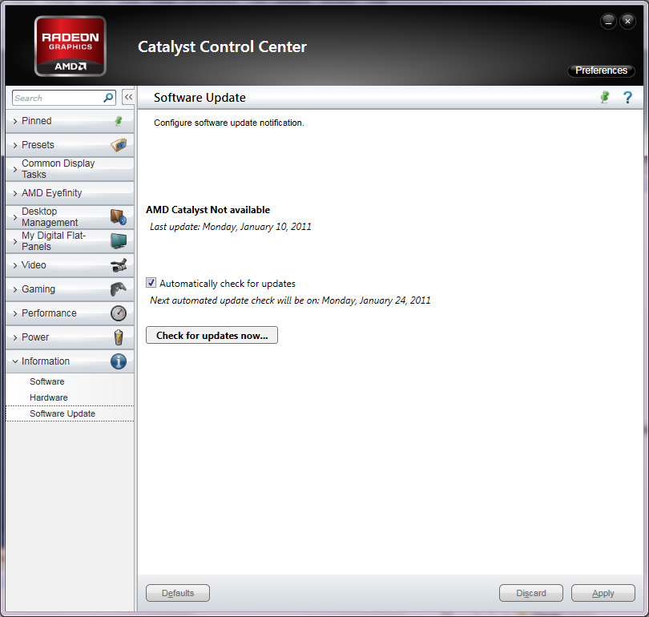Open the Gaming category label

click(x=38, y=288)
